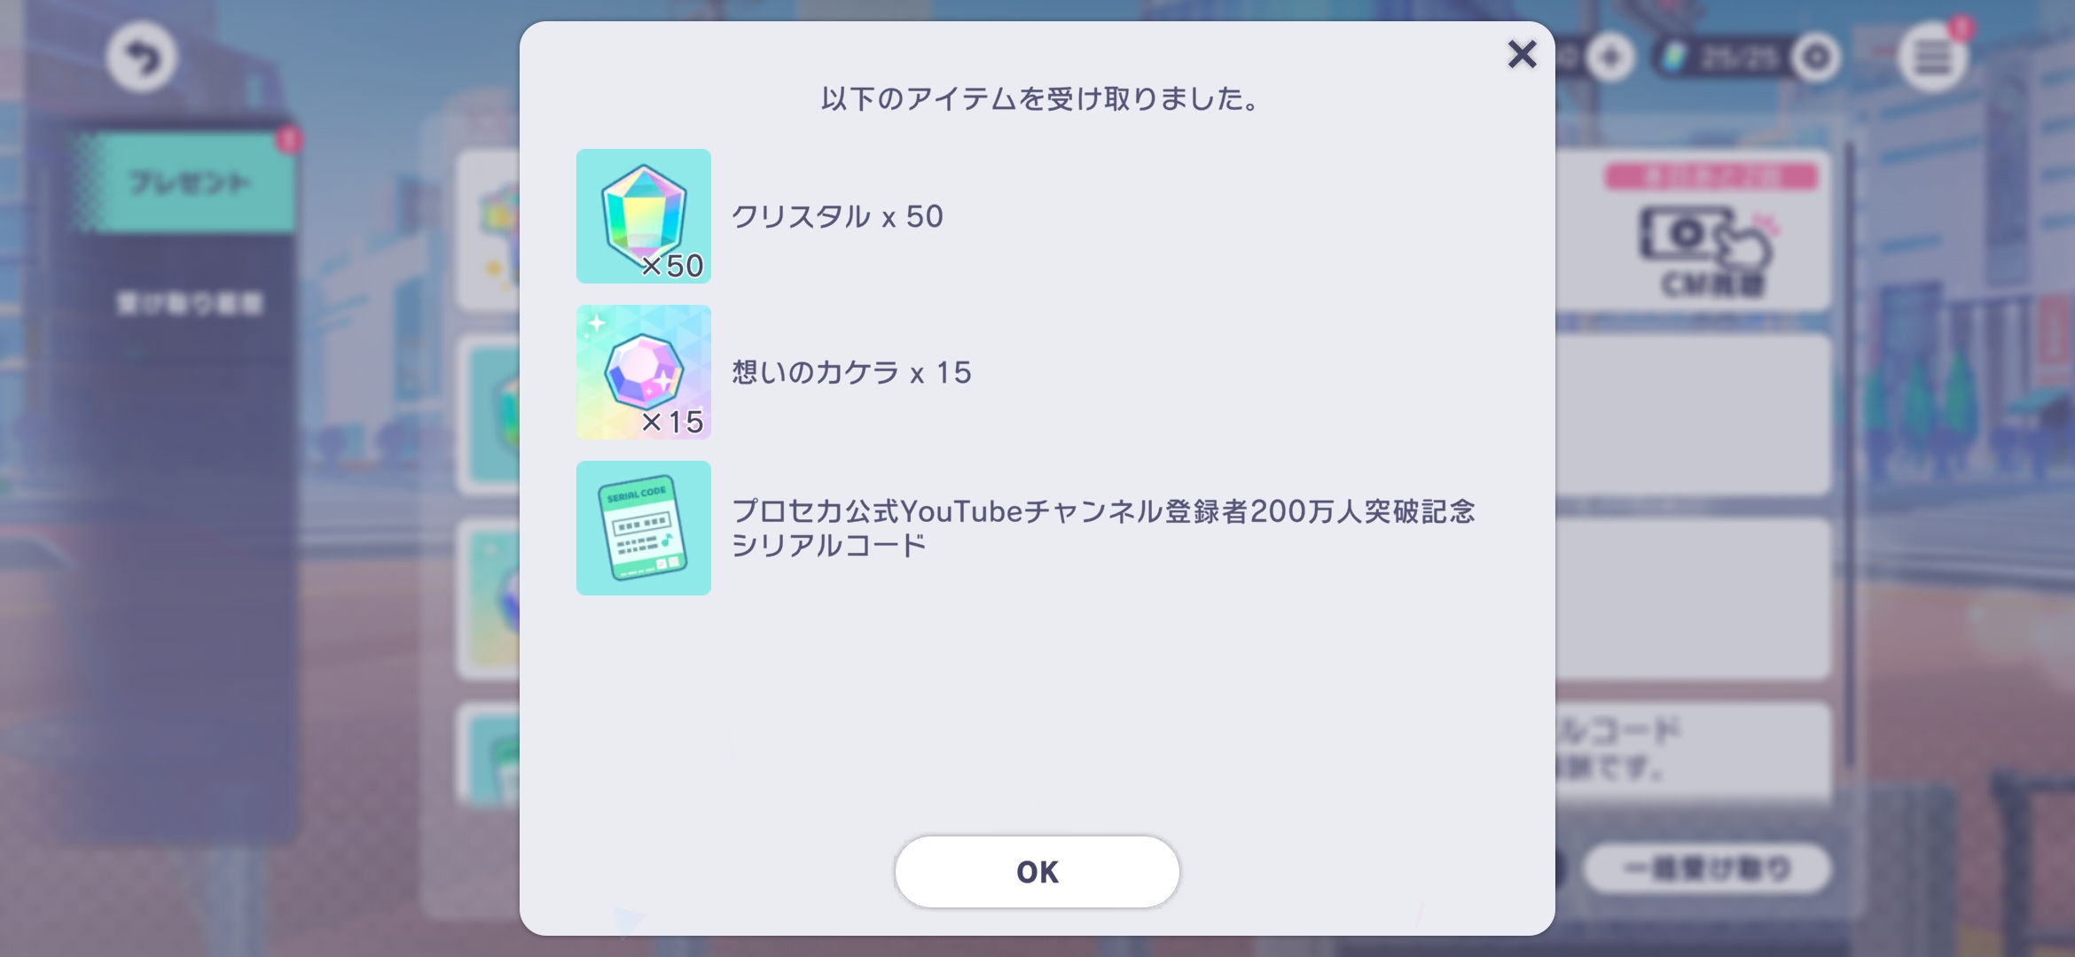Click the YouTube 200万人 serial code text
The width and height of the screenshot is (2075, 957).
[1103, 528]
